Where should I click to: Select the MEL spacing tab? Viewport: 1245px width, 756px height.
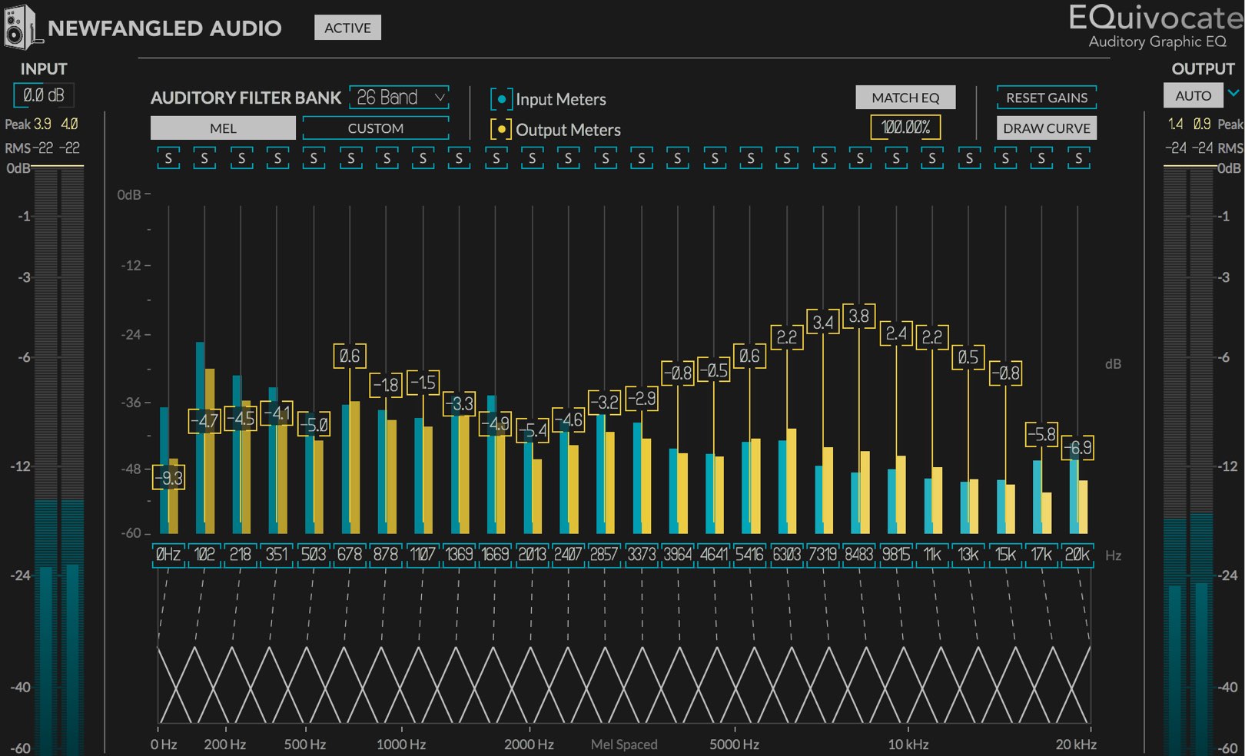click(x=223, y=128)
